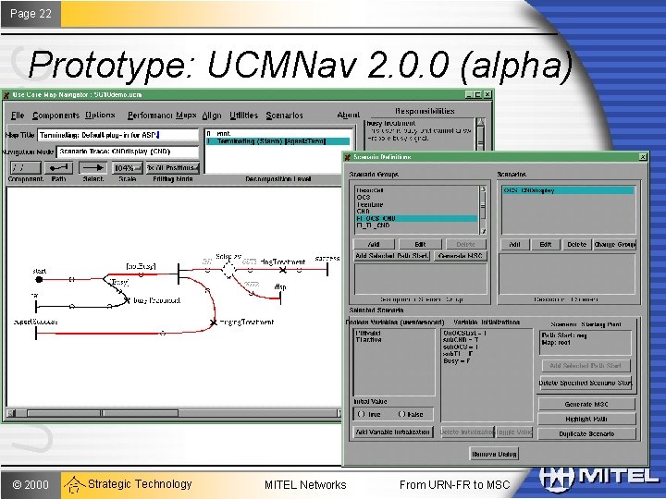Click Delete under Scenarios list
666x499 pixels.
click(x=576, y=244)
